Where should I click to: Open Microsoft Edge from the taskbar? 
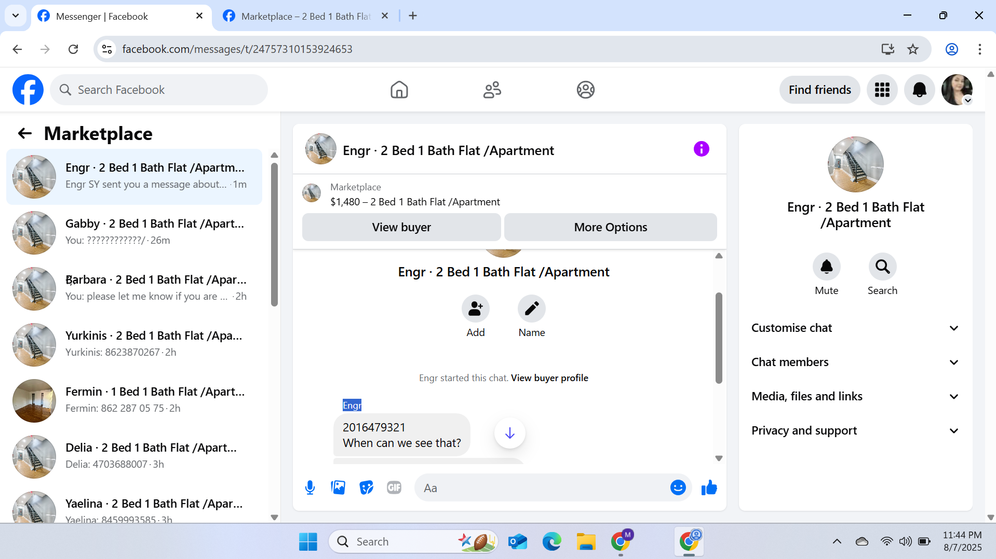point(551,541)
